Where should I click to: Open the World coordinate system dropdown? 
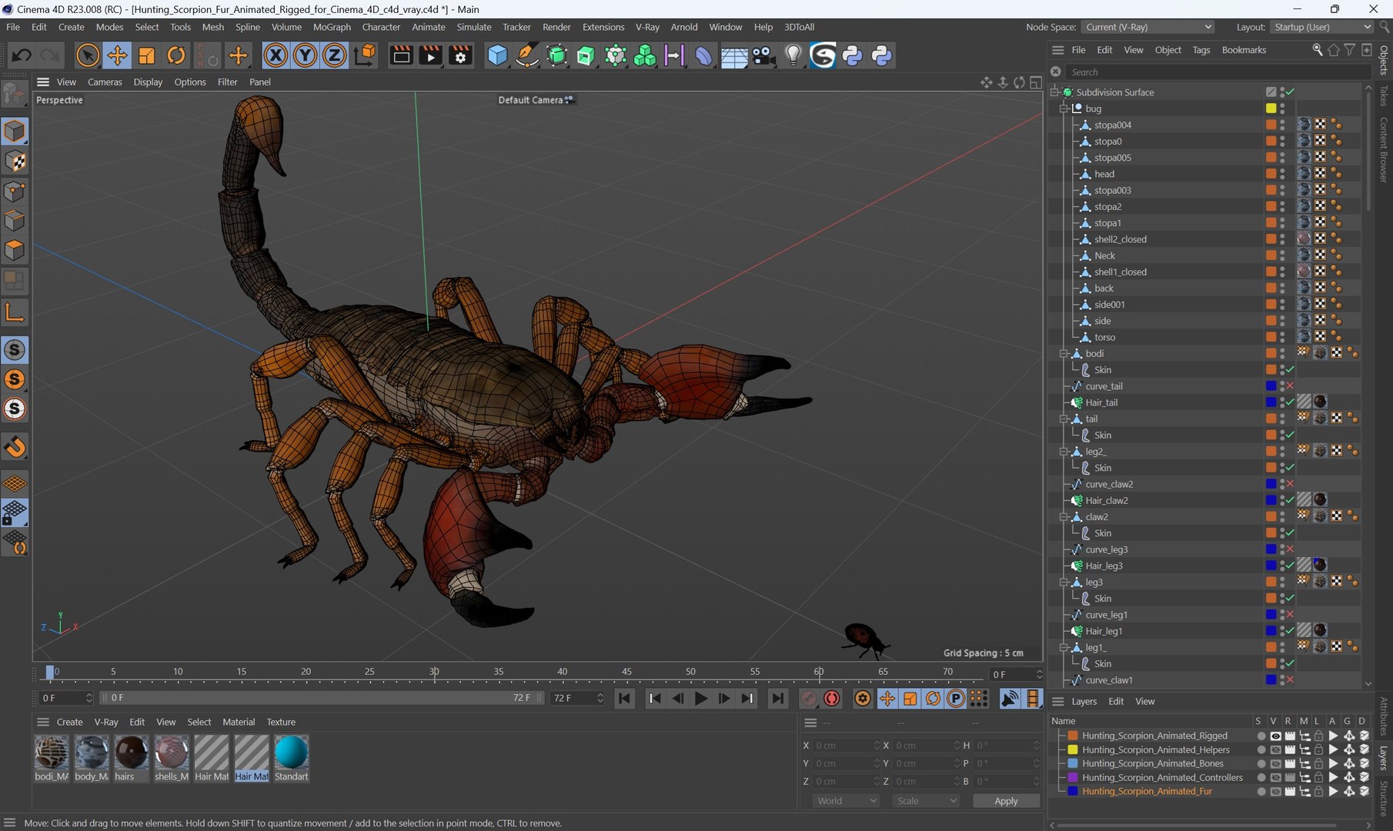pyautogui.click(x=846, y=801)
